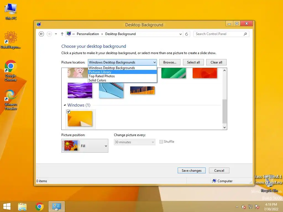Click the wallpaper list scrollbar thumb
This screenshot has height=212, width=283.
coord(224,111)
